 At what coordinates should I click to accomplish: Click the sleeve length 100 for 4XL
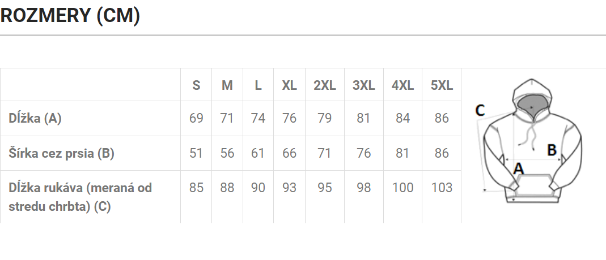coord(402,188)
